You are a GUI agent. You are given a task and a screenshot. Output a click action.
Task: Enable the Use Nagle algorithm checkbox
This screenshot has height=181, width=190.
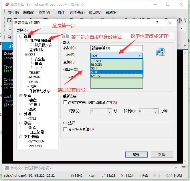tap(65, 129)
